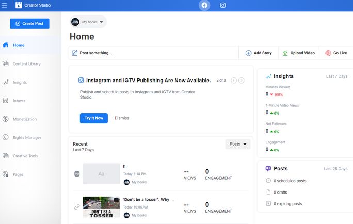
Task: Click '0 drafts' text
Action: (x=280, y=192)
